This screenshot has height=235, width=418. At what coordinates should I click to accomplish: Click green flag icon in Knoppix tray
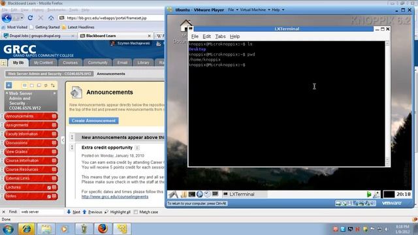369,195
